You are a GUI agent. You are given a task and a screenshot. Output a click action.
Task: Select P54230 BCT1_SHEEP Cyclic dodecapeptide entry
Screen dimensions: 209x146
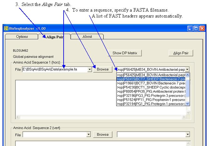151,87
